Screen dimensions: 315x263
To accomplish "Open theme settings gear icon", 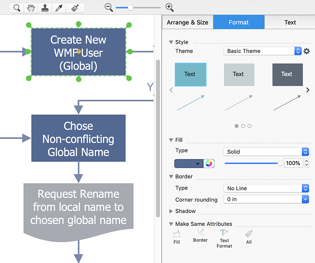I will 306,51.
